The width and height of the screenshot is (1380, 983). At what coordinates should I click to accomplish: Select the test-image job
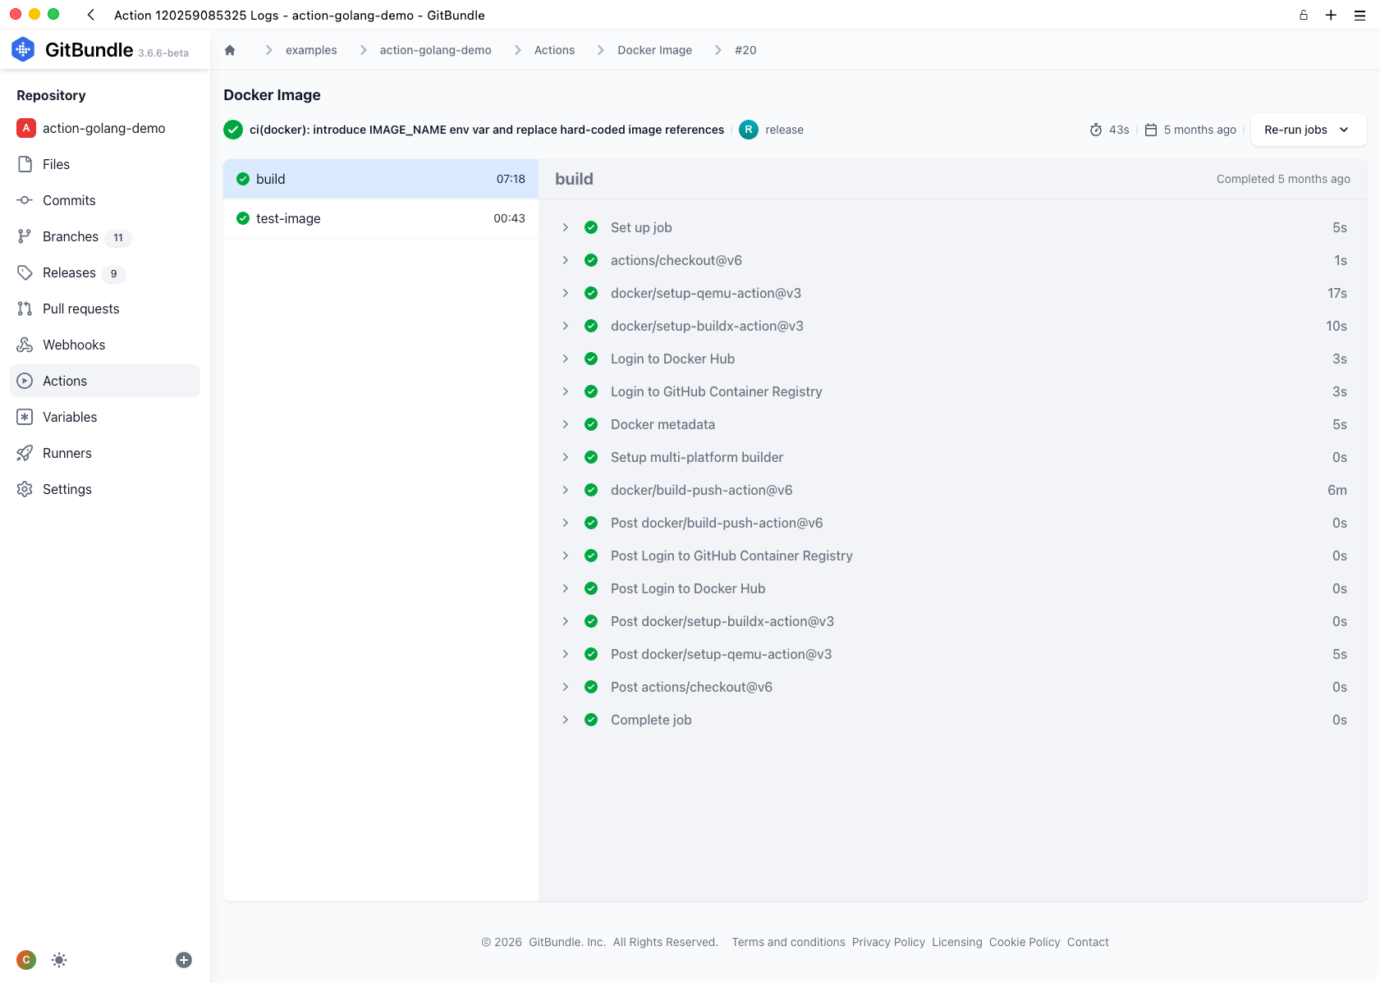pyautogui.click(x=381, y=218)
